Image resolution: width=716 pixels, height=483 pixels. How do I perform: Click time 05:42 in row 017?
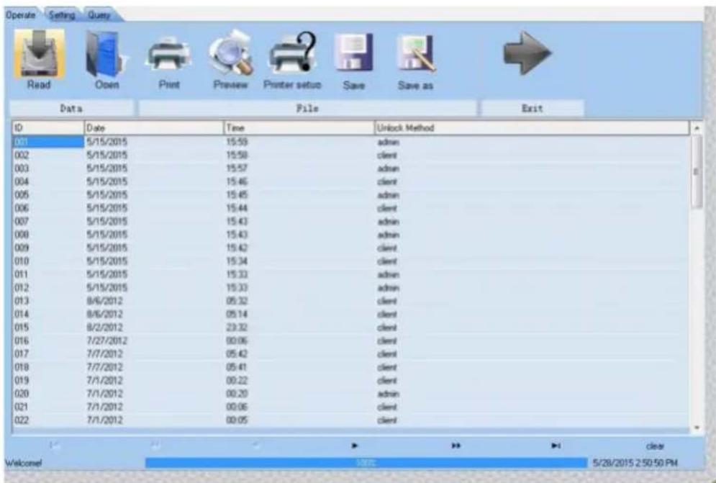pos(237,354)
